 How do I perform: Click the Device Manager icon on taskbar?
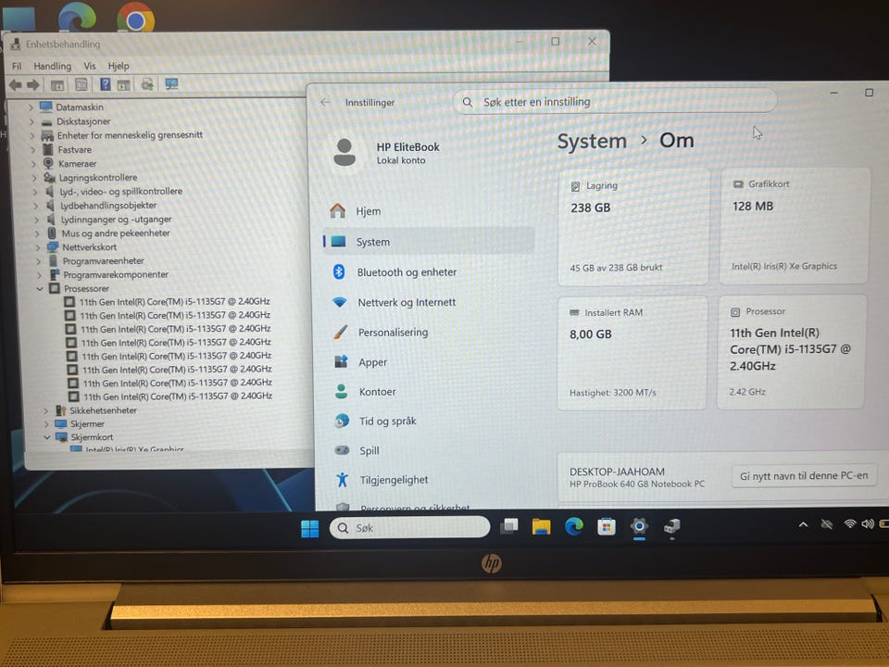tap(672, 527)
